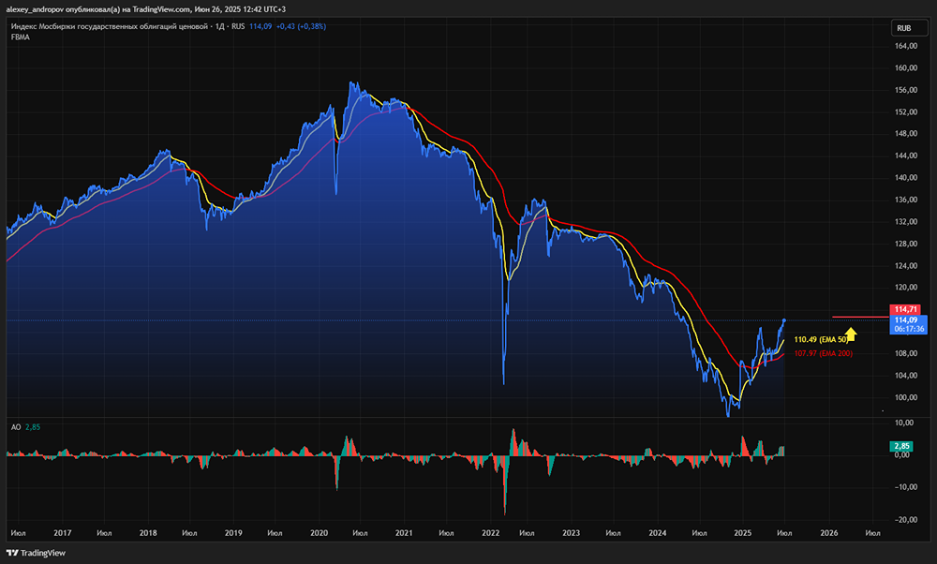This screenshot has height=564, width=937.
Task: Click the 2018 time axis label
Action: click(x=148, y=533)
